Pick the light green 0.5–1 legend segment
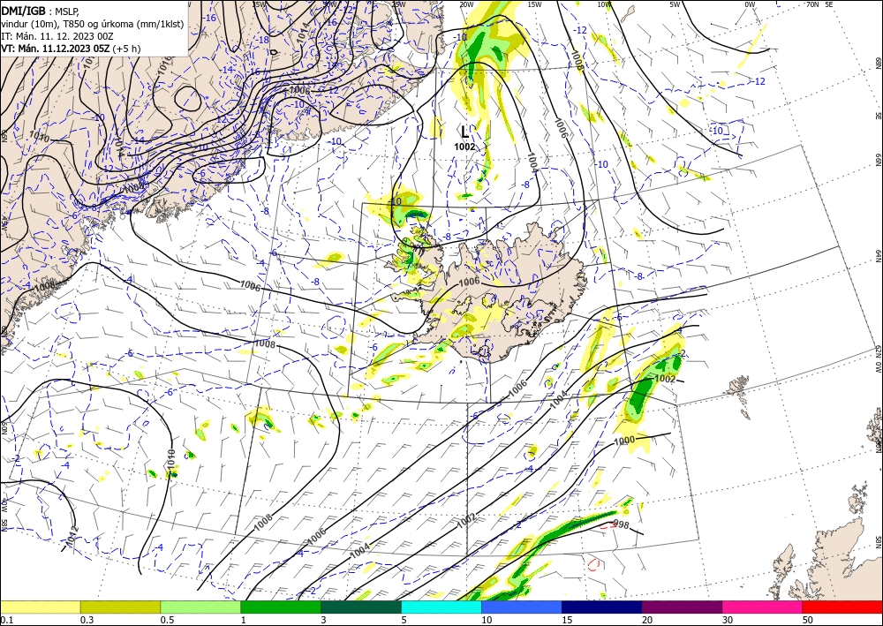883x626 pixels. point(200,607)
